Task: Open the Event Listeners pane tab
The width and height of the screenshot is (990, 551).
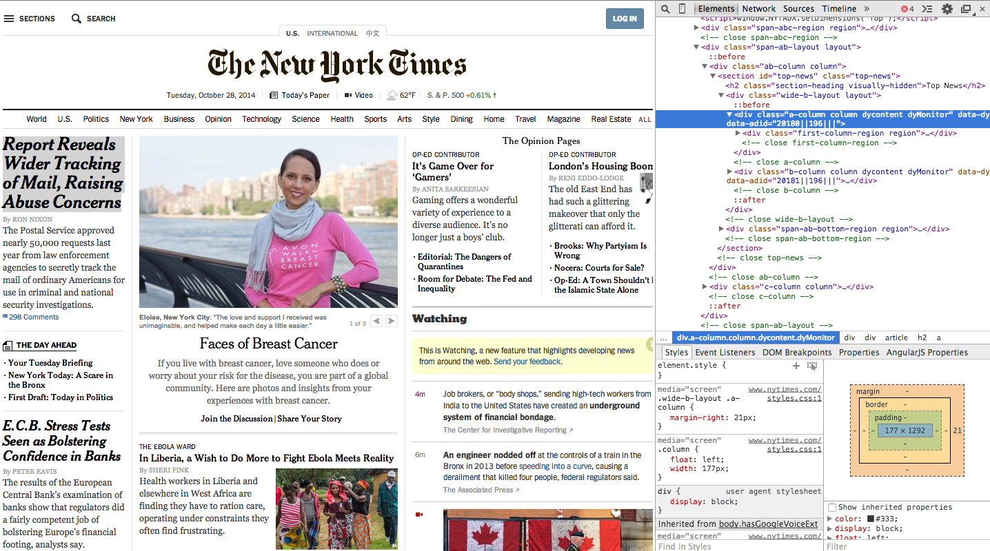Action: [725, 353]
